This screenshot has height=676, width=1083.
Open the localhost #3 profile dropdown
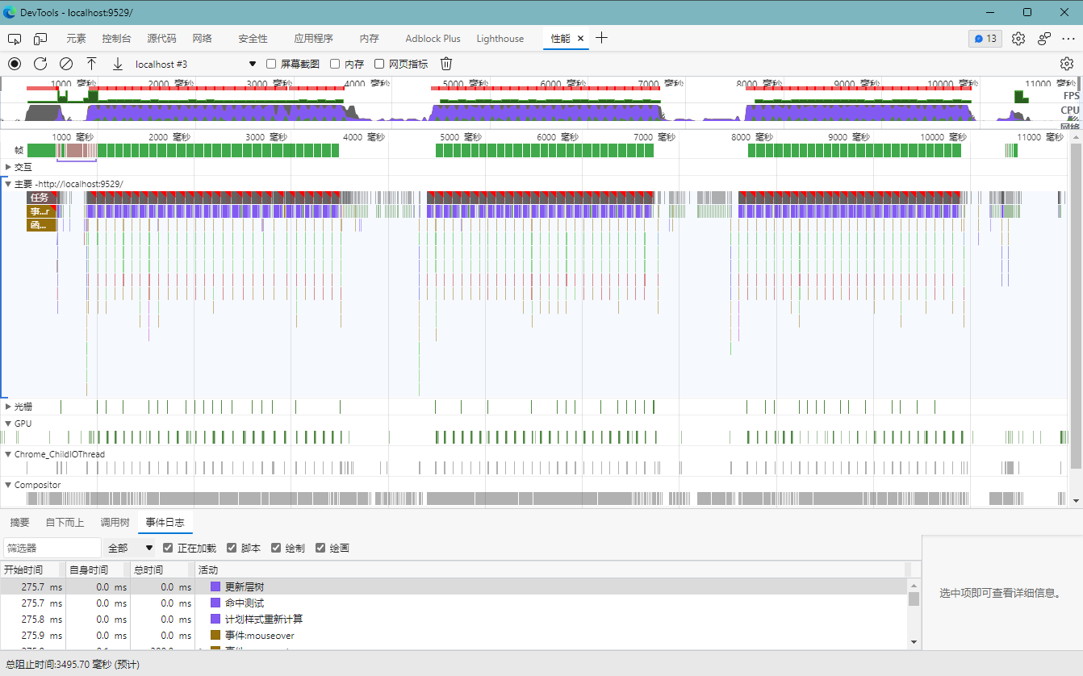tap(195, 64)
